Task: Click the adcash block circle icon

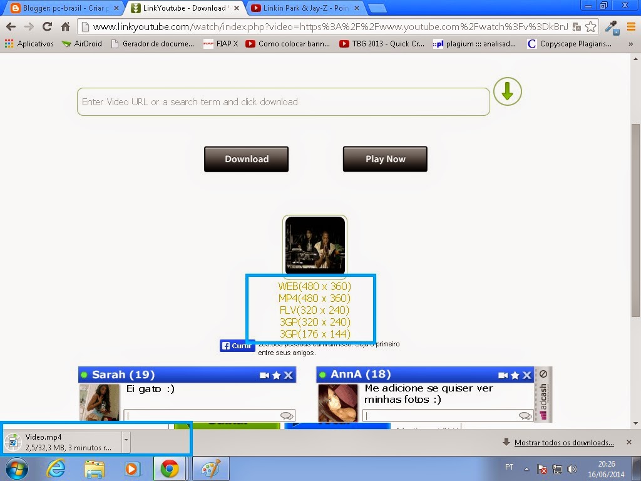Action: coord(543,374)
